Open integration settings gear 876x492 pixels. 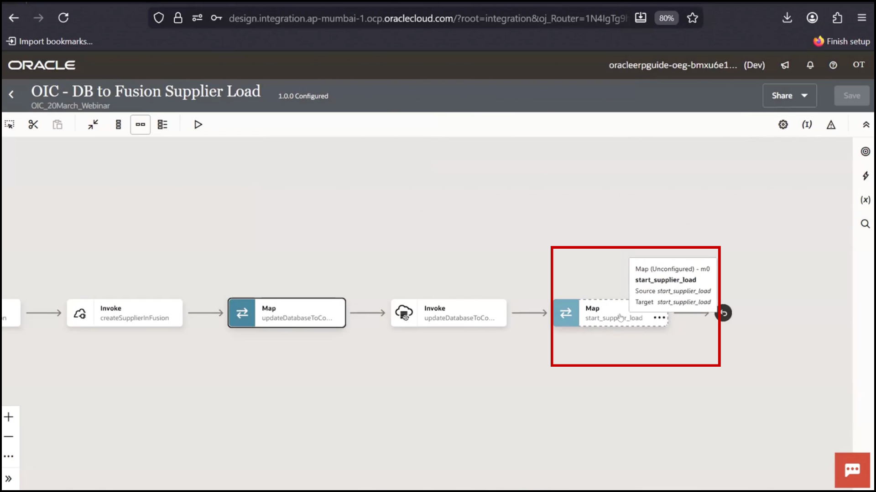pos(783,124)
